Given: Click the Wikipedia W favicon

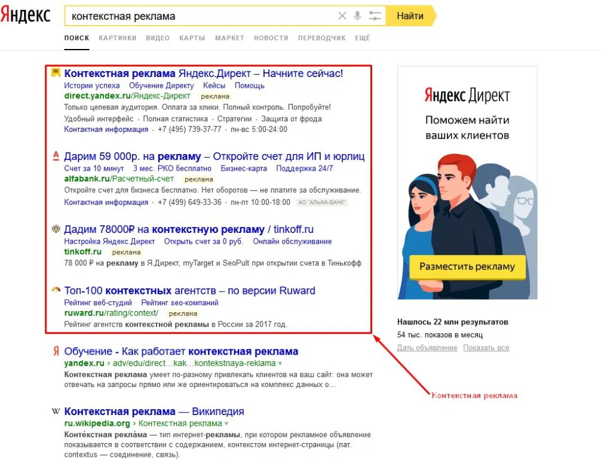Looking at the screenshot, I should click(56, 411).
